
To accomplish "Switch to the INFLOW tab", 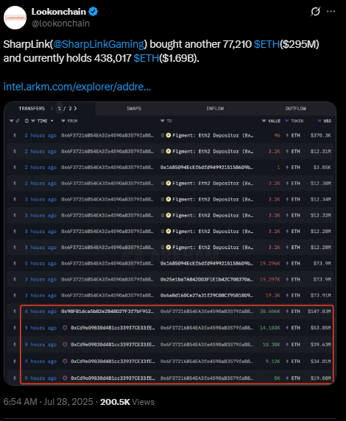I will point(215,109).
